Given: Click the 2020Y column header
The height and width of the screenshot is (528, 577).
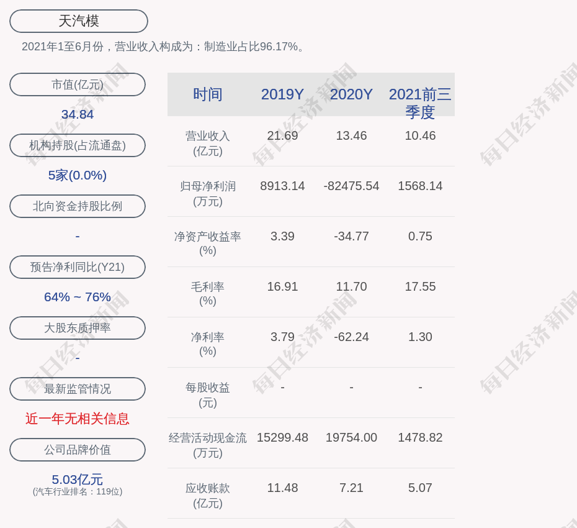Looking at the screenshot, I should tap(351, 94).
